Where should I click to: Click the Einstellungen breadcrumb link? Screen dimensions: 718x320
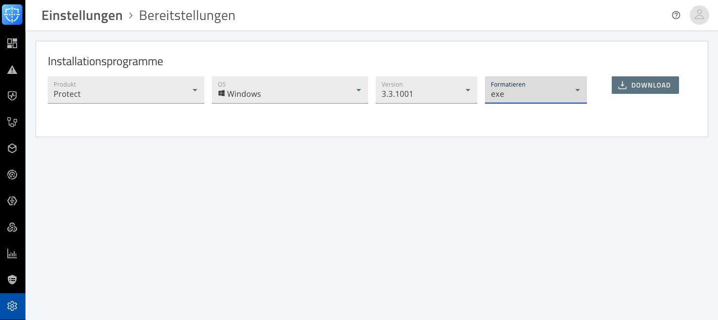point(82,16)
